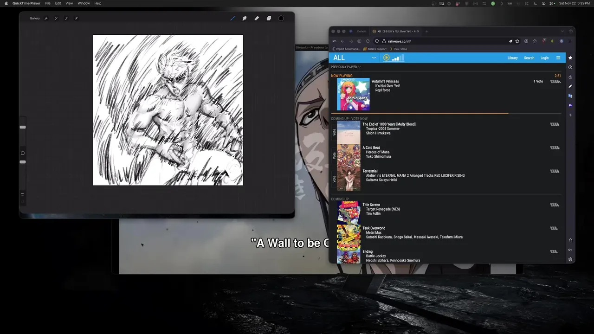Expand the ALL station dropdown
The image size is (594, 334).
coord(355,58)
